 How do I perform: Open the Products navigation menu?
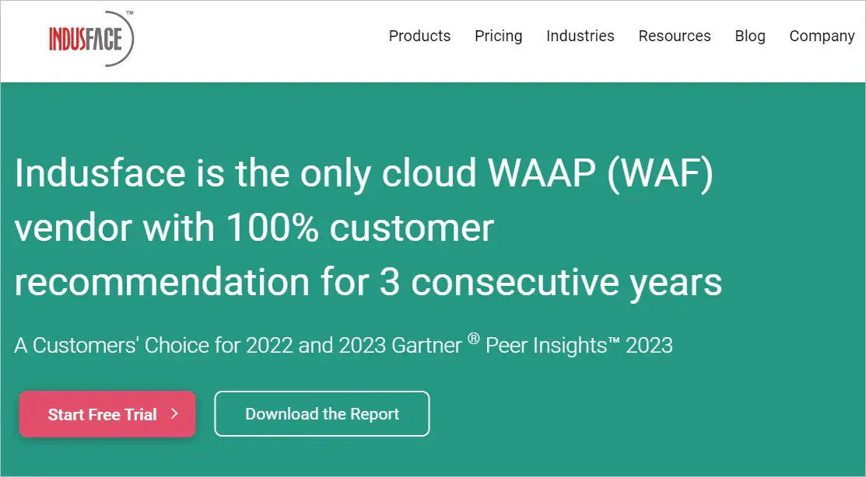pos(419,36)
